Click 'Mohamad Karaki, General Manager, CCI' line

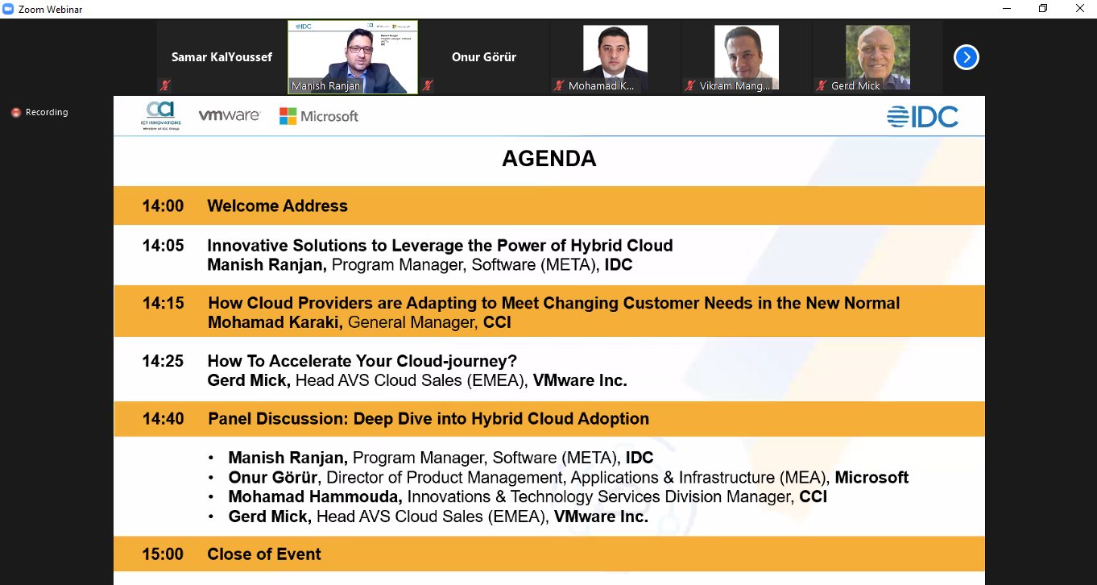pos(359,322)
